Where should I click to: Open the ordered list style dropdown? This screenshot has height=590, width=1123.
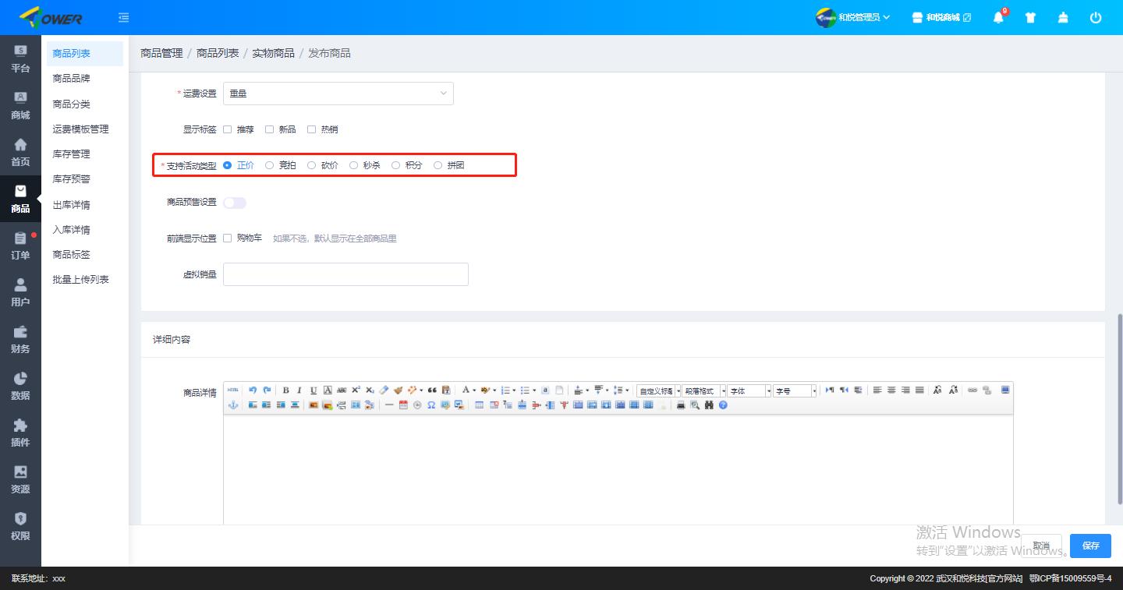tap(514, 390)
